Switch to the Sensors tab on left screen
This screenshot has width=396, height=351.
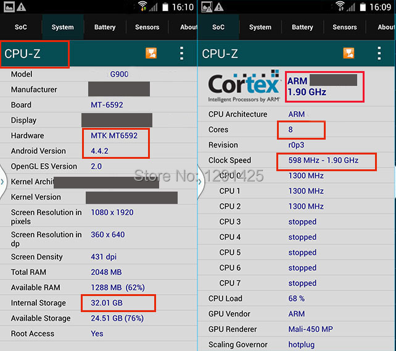coord(147,27)
